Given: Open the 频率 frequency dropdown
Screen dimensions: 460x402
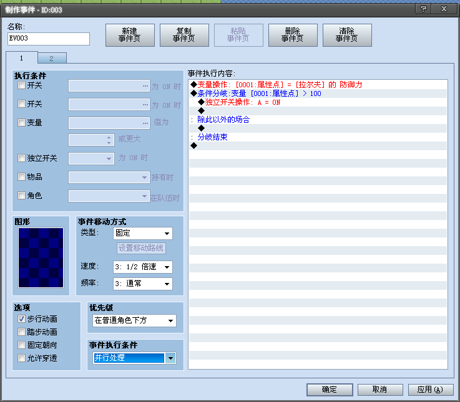Looking at the screenshot, I should [x=143, y=284].
